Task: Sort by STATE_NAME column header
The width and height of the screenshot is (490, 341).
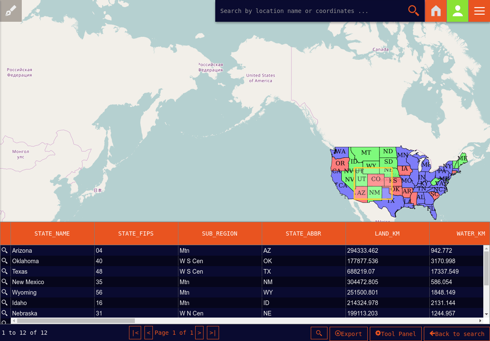Action: (52, 233)
